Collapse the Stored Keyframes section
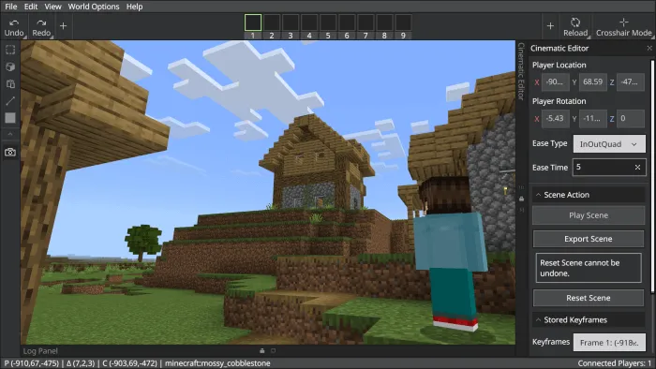Viewport: 656px width, 369px height. [x=589, y=319]
